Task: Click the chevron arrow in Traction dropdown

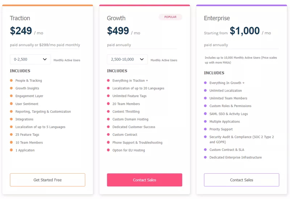Action: (x=45, y=59)
